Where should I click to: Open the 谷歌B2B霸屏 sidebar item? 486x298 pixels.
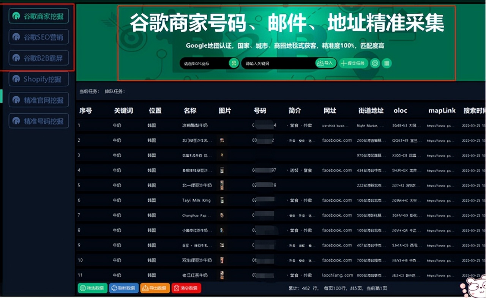(x=39, y=58)
